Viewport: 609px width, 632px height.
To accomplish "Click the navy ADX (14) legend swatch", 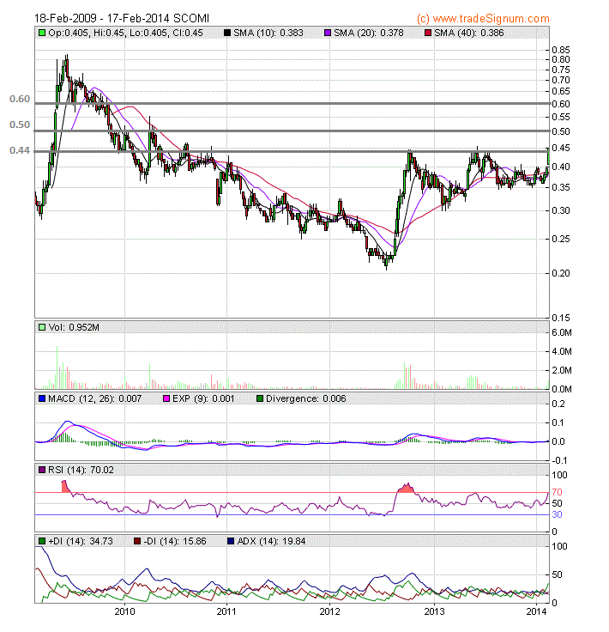I will pyautogui.click(x=231, y=541).
